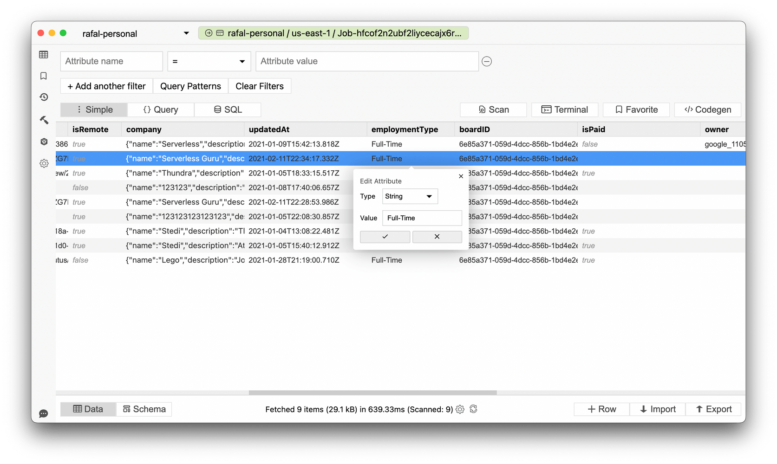The width and height of the screenshot is (777, 464).
Task: Select the Query Patterns menu option
Action: point(190,86)
